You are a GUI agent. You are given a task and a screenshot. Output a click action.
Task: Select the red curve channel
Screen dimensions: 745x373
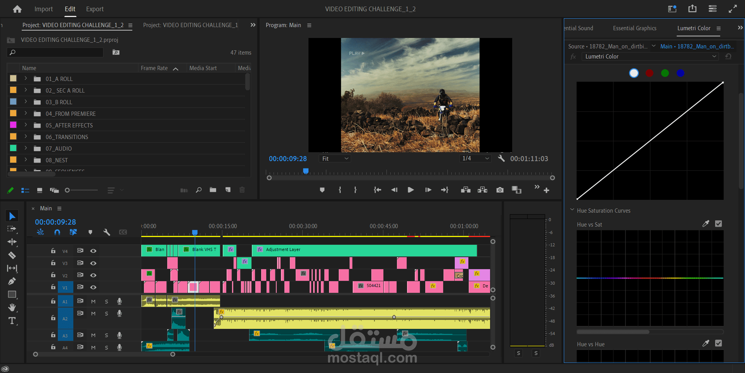point(649,73)
